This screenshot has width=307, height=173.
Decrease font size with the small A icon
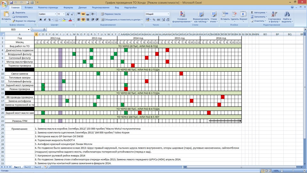(x=72, y=14)
